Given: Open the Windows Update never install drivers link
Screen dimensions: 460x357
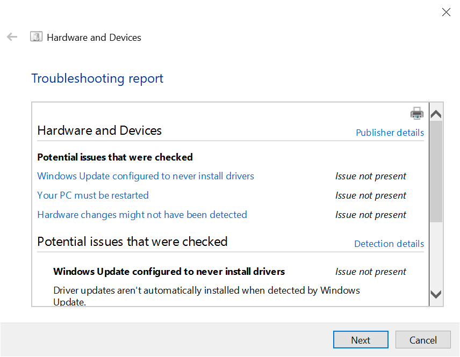Looking at the screenshot, I should click(x=146, y=176).
